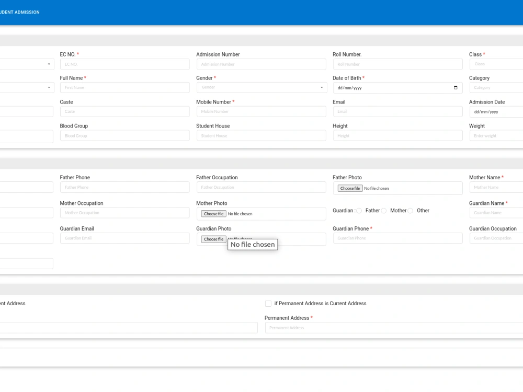The width and height of the screenshot is (523, 392).
Task: Click the Mother Name field
Action: [x=496, y=187]
